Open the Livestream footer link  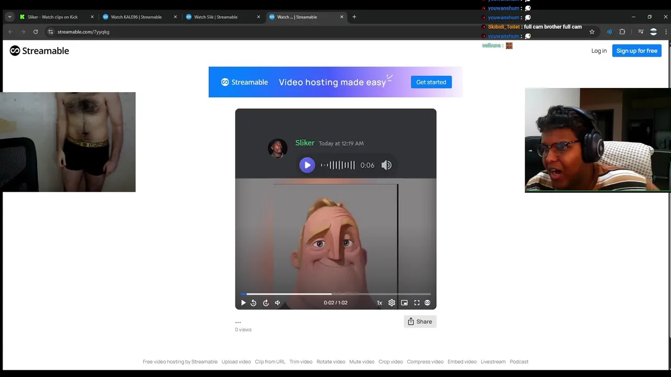(x=493, y=362)
